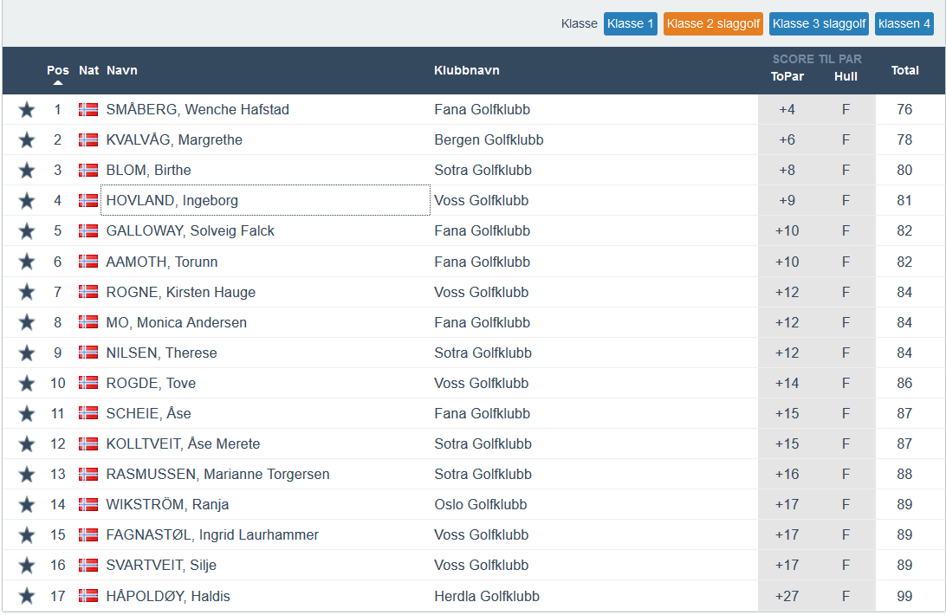Star the row for ROGDE, Tove
Image resolution: width=946 pixels, height=615 pixels.
[x=27, y=383]
